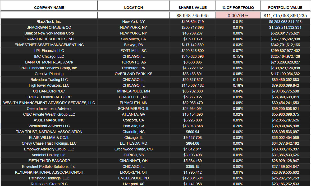Select the pink 0.00764% cell
The width and height of the screenshot is (311, 186).
[238, 16]
